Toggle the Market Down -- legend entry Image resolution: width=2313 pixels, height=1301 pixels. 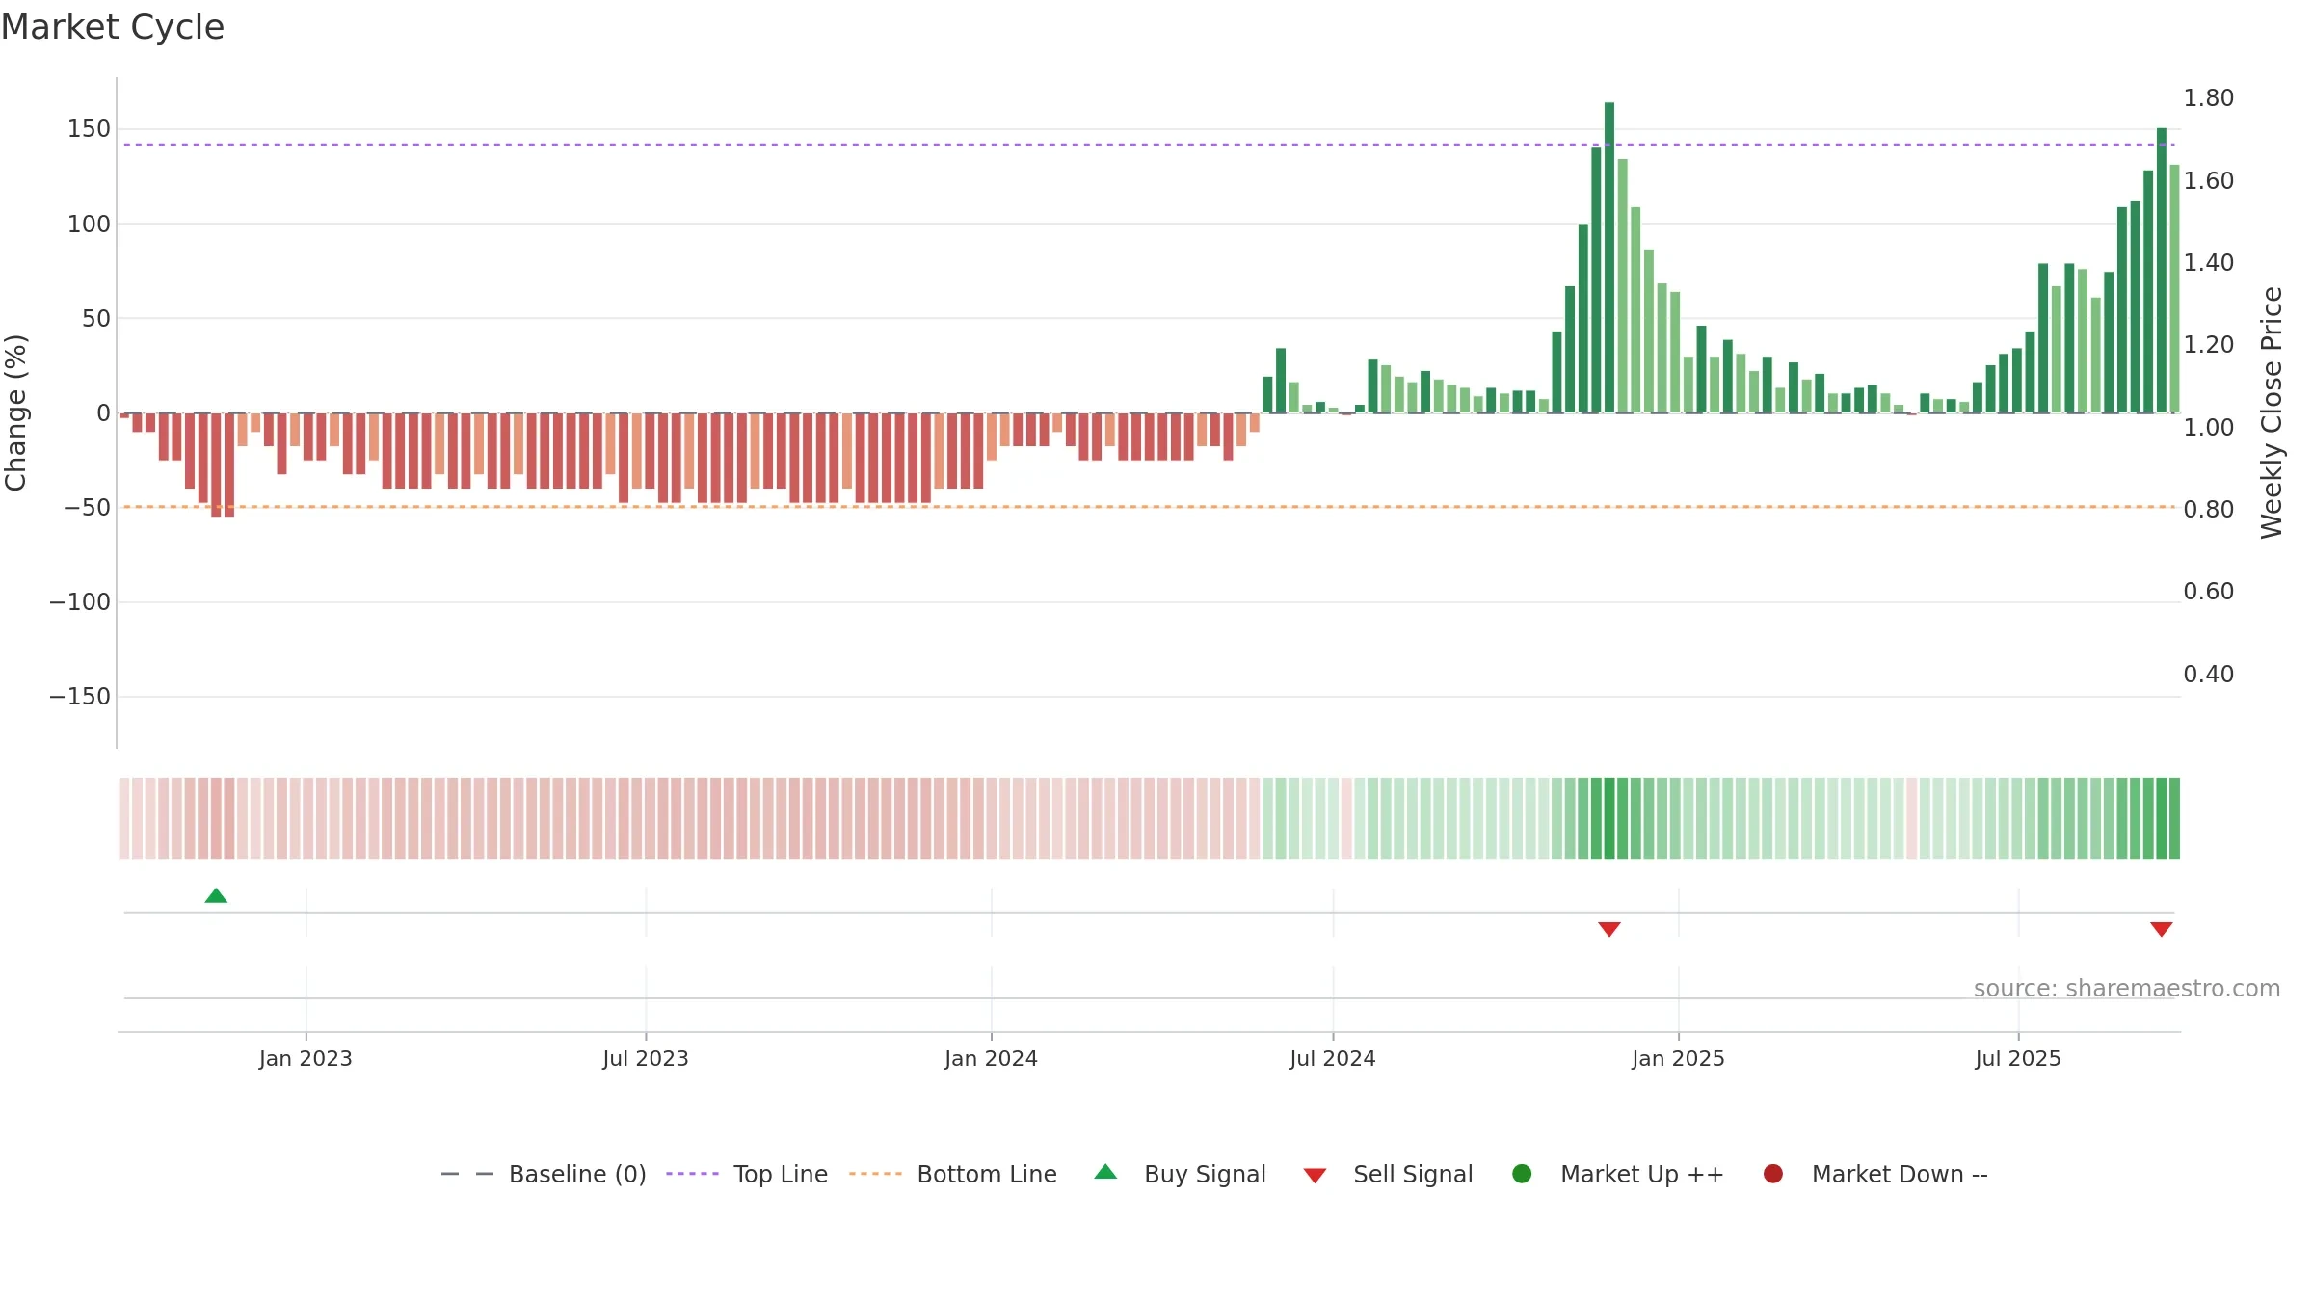coord(1875,1174)
